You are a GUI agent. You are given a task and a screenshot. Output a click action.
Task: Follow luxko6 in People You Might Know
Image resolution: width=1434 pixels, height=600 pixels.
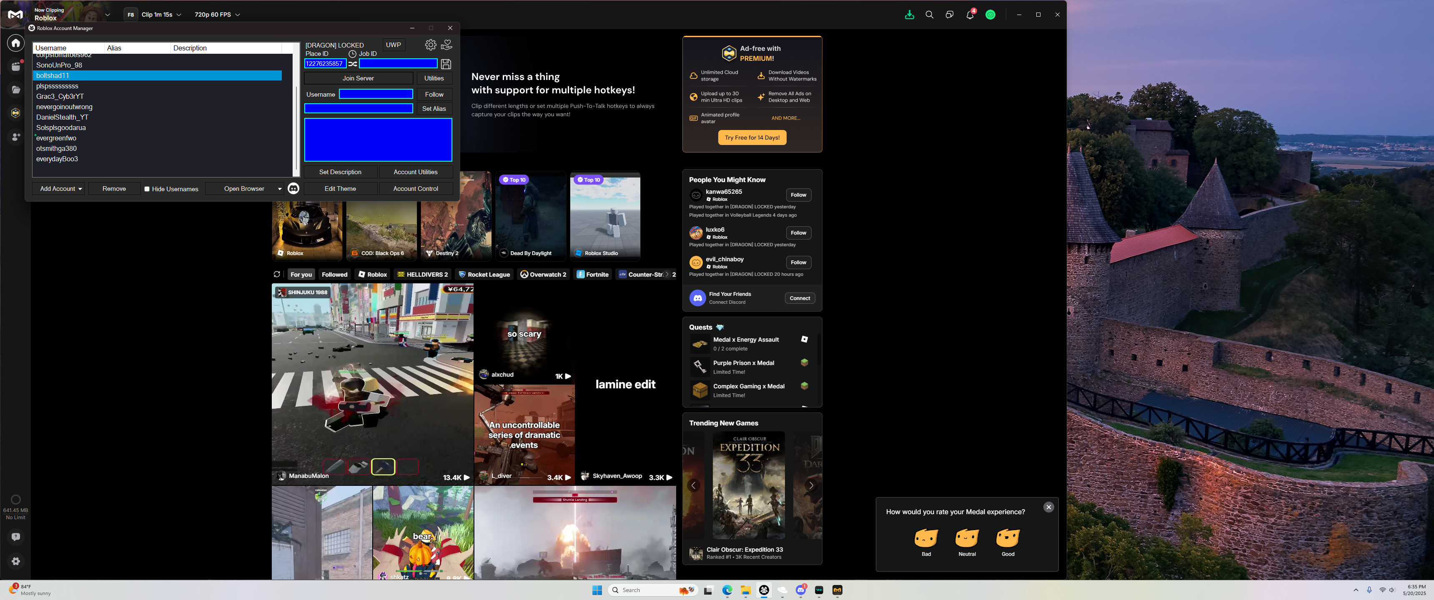tap(798, 232)
